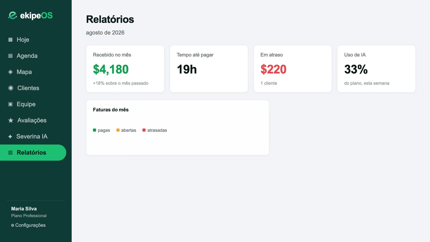This screenshot has width=430, height=242.
Task: Click the Configurações gear icon
Action: point(12,225)
